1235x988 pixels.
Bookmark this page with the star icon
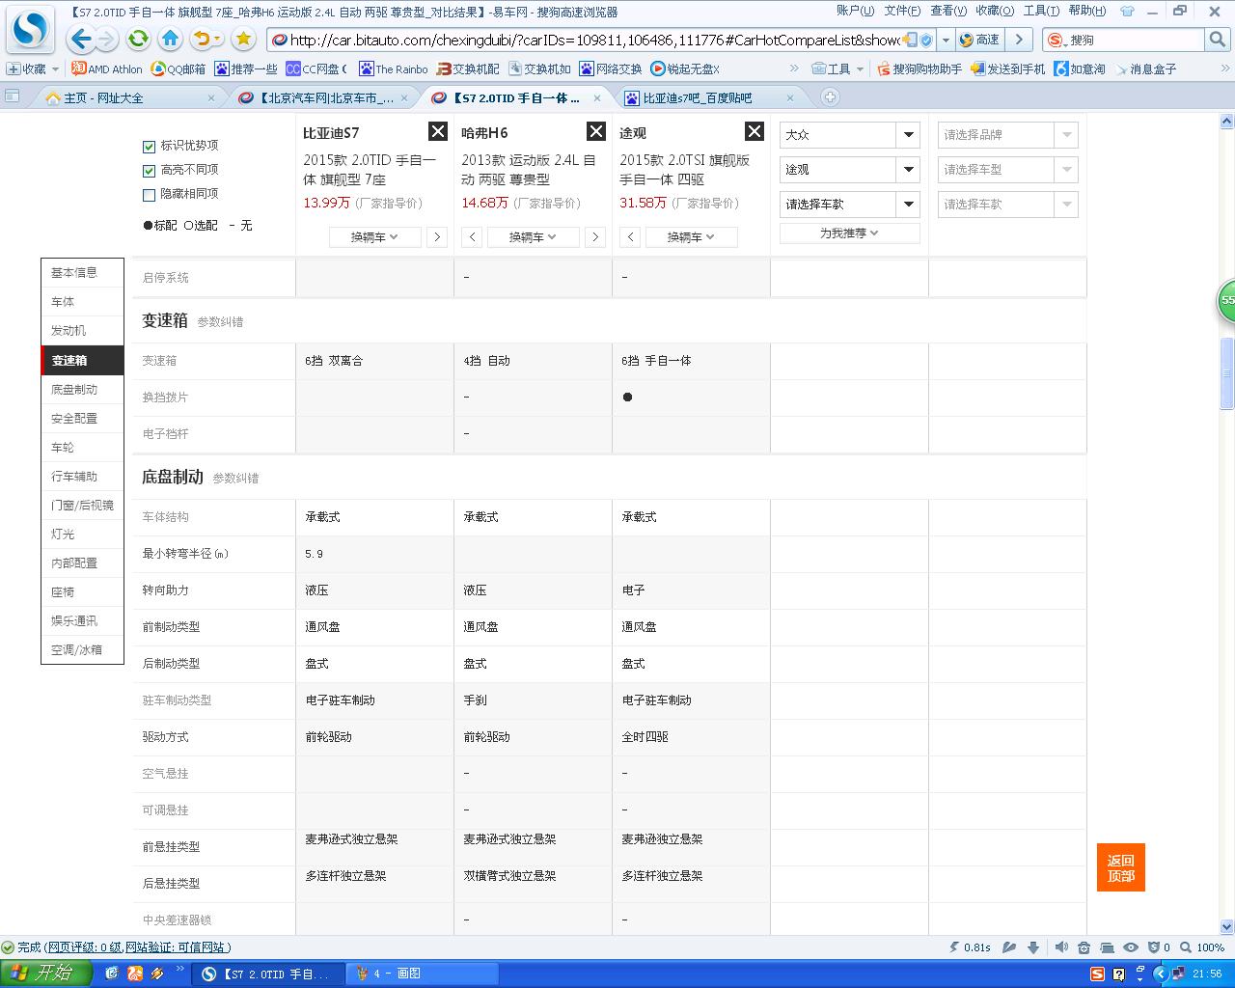coord(243,40)
